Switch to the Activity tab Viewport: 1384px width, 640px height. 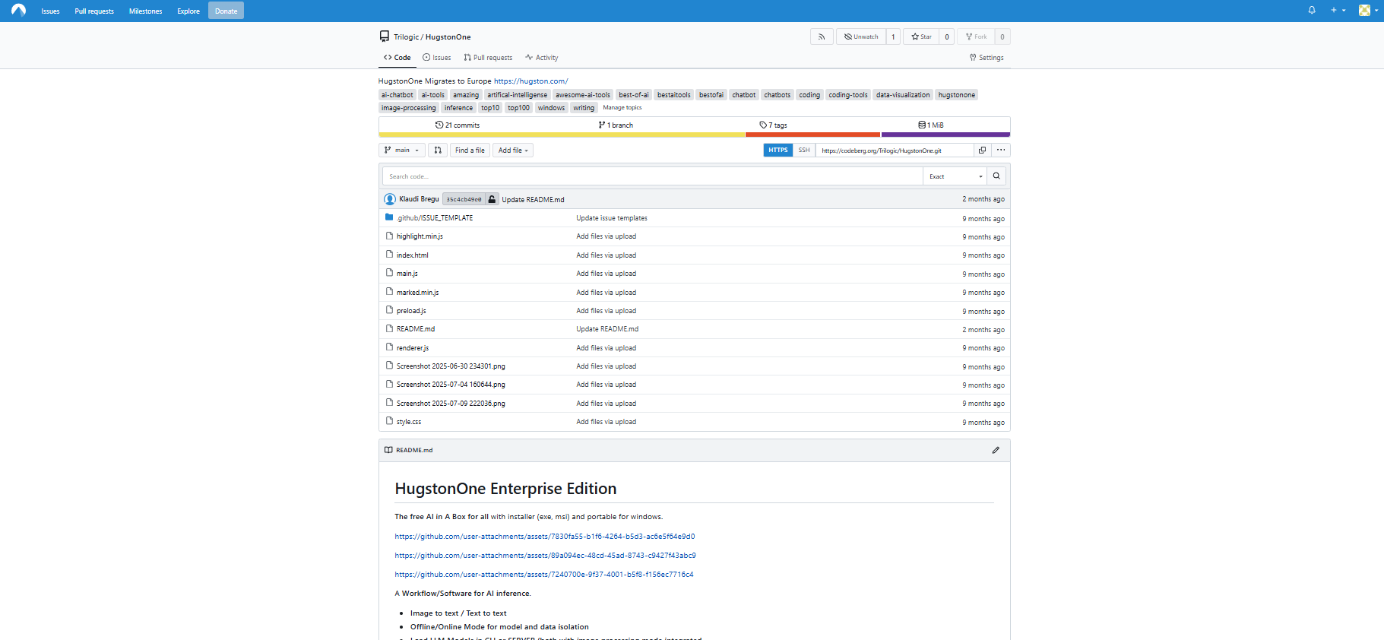point(541,58)
